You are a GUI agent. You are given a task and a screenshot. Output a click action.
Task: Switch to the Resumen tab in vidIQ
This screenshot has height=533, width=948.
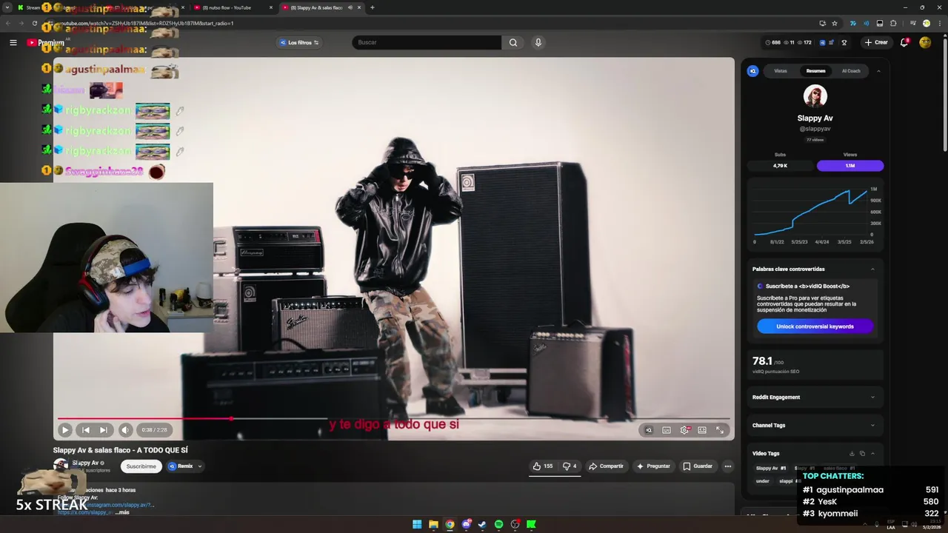click(815, 71)
